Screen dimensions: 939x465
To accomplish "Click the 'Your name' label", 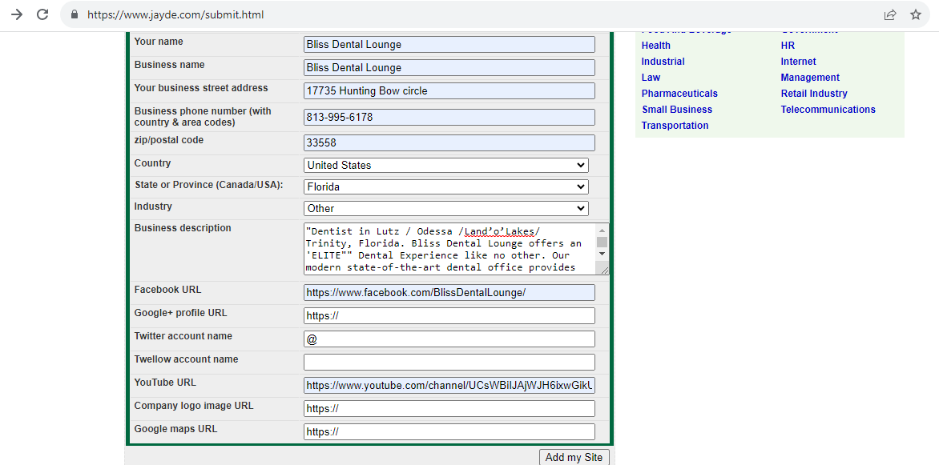I will tap(159, 42).
